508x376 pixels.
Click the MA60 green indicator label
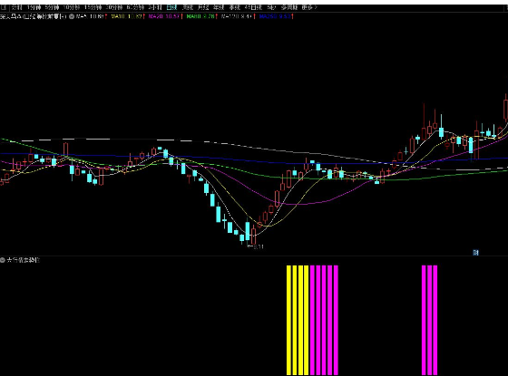pyautogui.click(x=201, y=16)
